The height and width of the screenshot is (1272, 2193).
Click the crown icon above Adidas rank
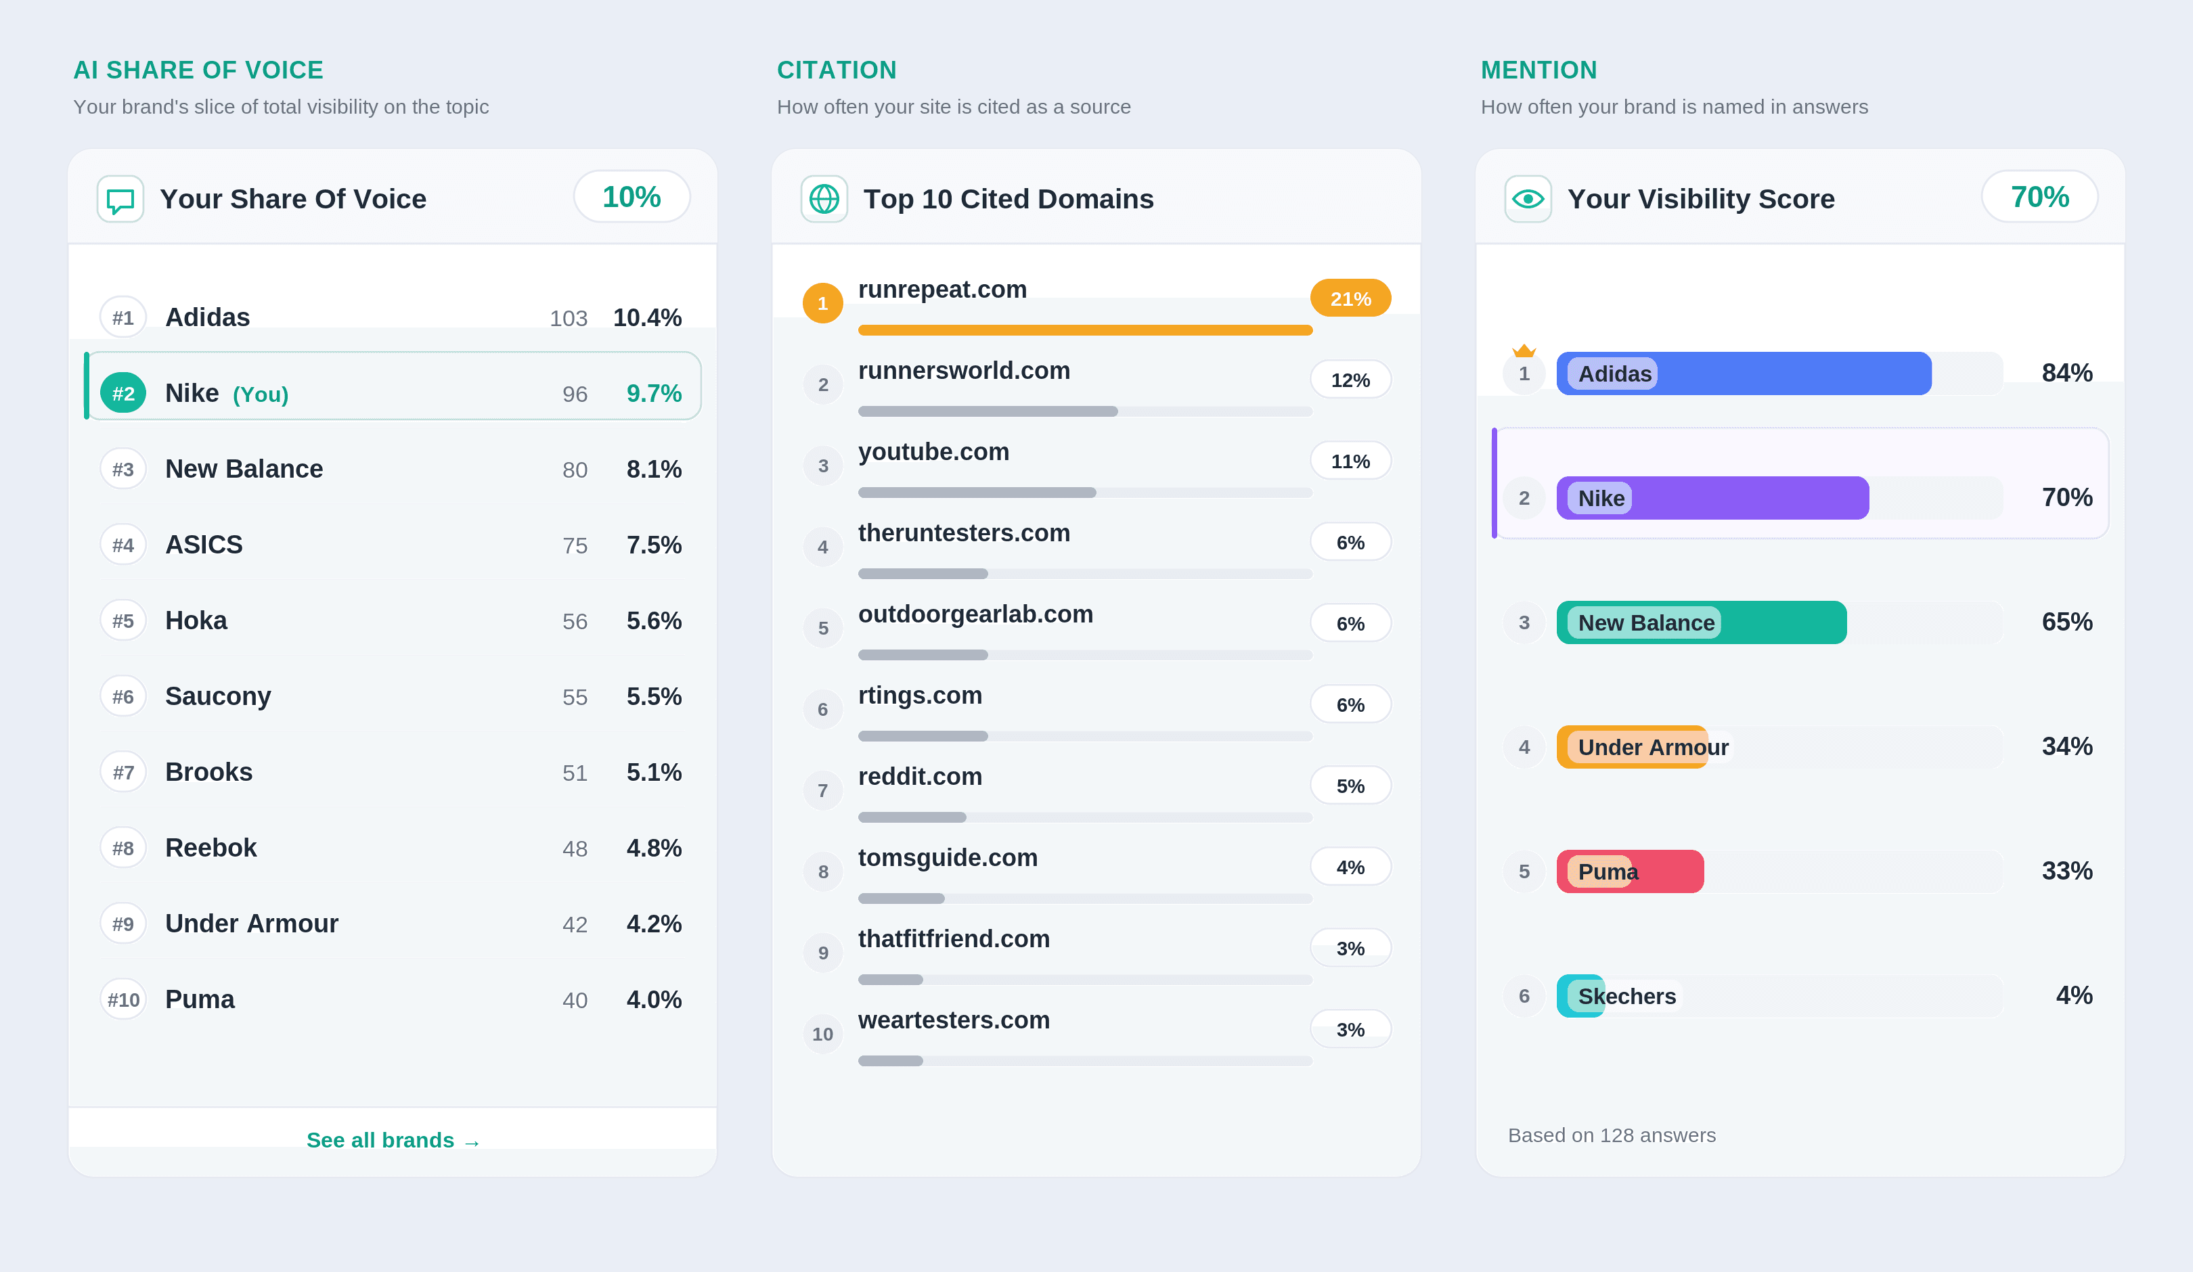(1524, 350)
